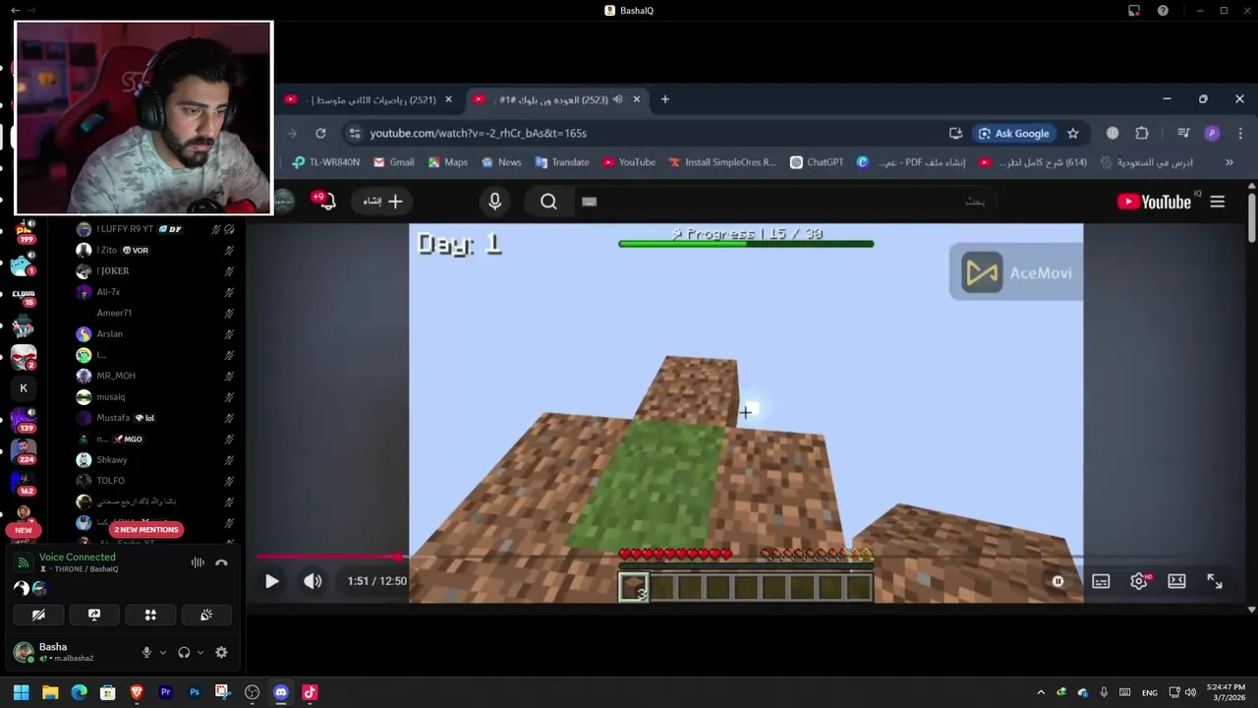
Task: Close the (2521) tab
Action: [x=448, y=99]
